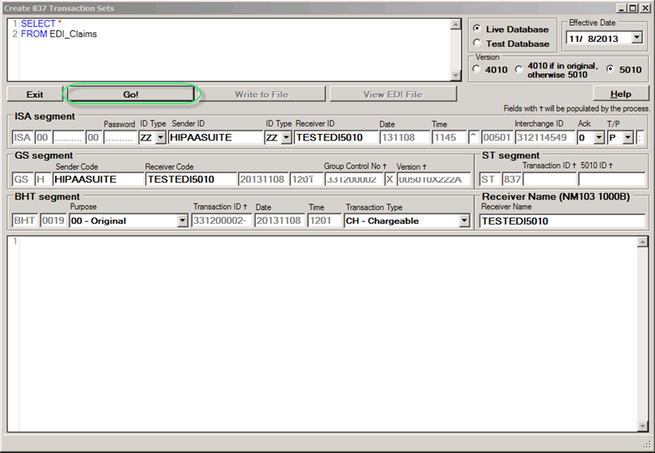Image resolution: width=655 pixels, height=453 pixels.
Task: Open the receiver ID Type dropdown
Action: 286,138
